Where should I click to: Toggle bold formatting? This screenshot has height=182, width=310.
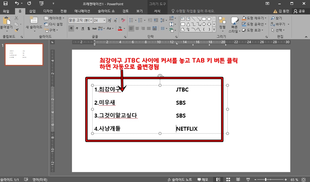click(x=71, y=28)
